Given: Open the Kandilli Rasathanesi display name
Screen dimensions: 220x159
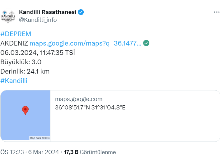Looking at the screenshot, I should coord(48,12).
